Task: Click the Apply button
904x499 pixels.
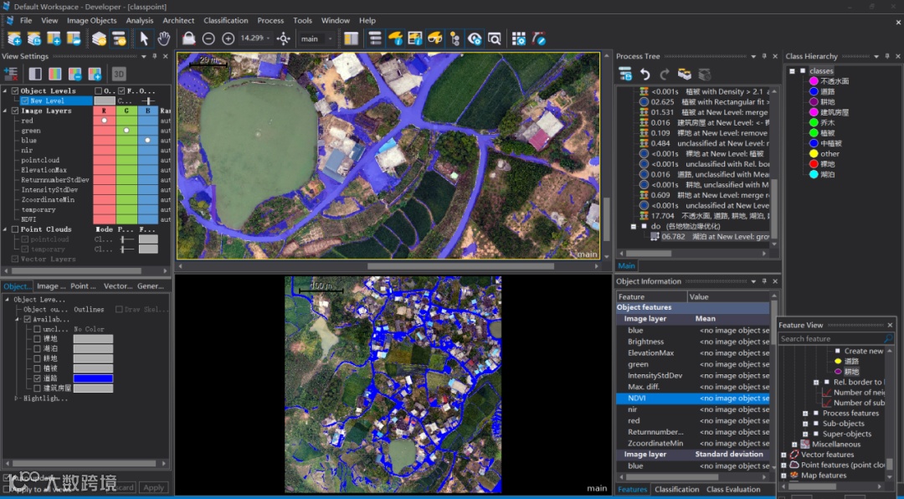Action: click(153, 487)
